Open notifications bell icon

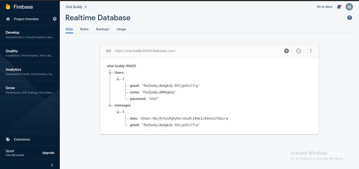[339, 7]
